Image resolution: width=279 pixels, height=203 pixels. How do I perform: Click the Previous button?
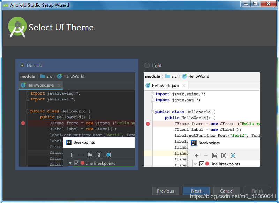pos(165,191)
